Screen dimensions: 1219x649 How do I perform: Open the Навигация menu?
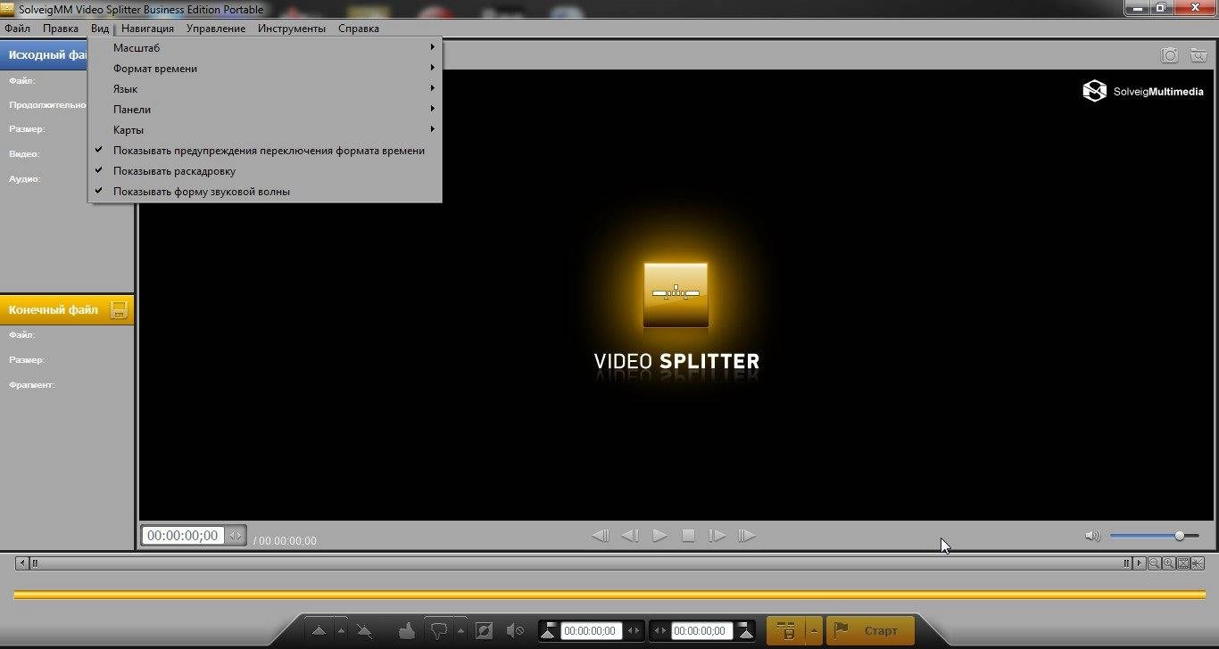[147, 29]
